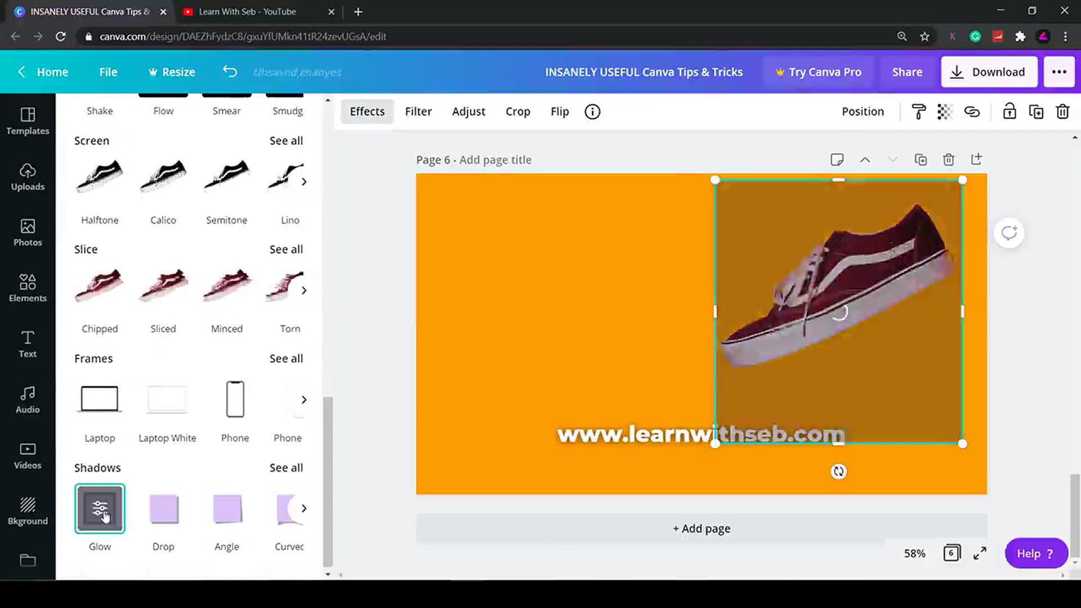This screenshot has height=608, width=1081.
Task: Open the transparency checkerboard icon
Action: pyautogui.click(x=944, y=111)
